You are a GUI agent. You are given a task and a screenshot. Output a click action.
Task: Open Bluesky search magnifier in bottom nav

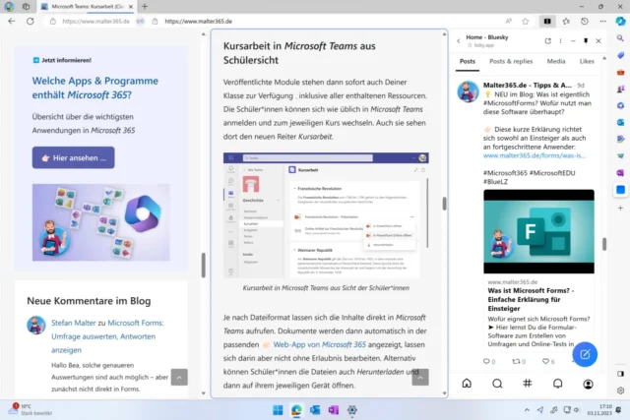pyautogui.click(x=497, y=384)
